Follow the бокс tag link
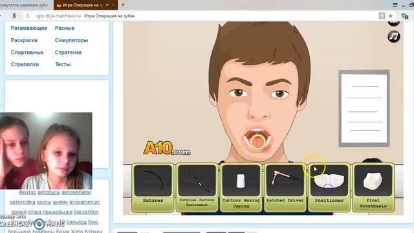The width and height of the screenshot is (414, 233). click(x=93, y=222)
